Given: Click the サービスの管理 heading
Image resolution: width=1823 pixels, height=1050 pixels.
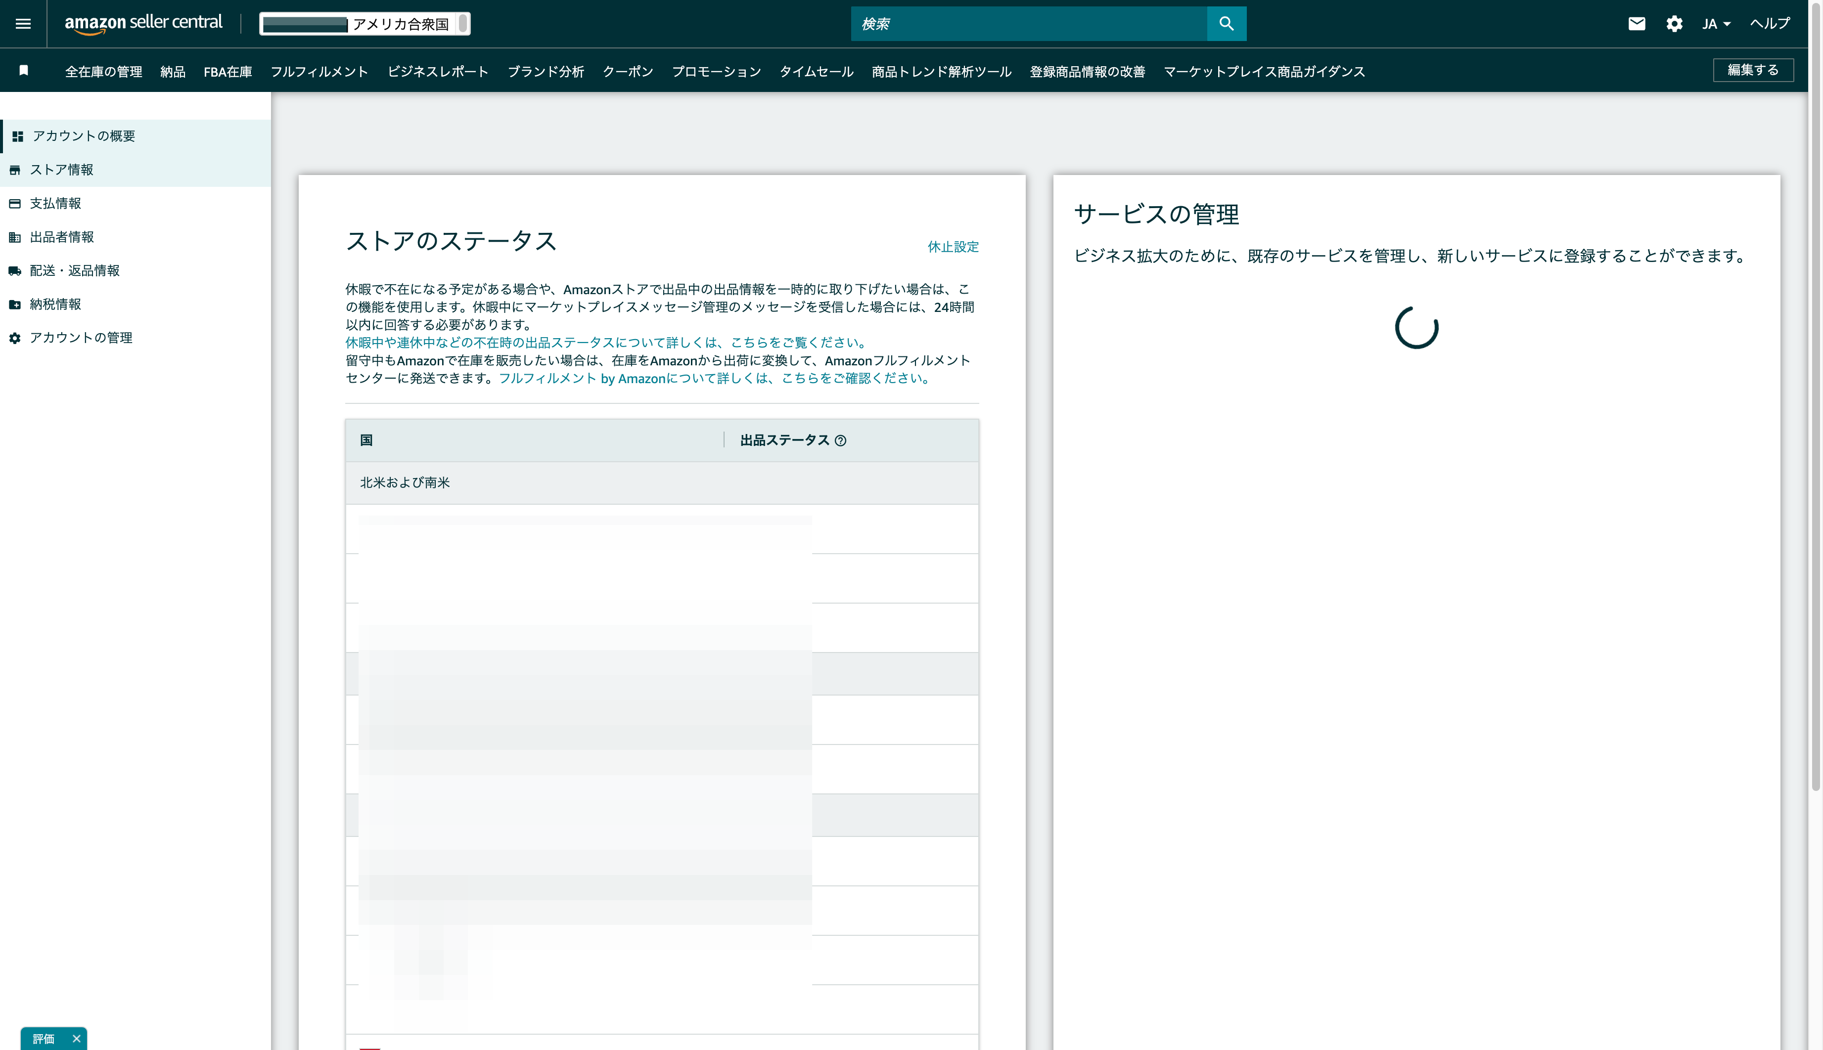Looking at the screenshot, I should (1156, 214).
